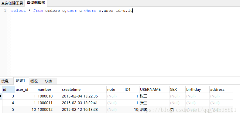The image size is (240, 116).
Task: Click user_id cell with value 10
Action: click(x=26, y=110)
